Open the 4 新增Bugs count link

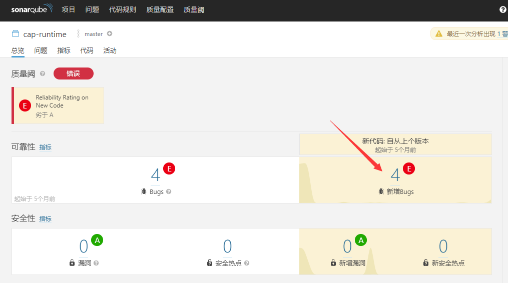(395, 175)
